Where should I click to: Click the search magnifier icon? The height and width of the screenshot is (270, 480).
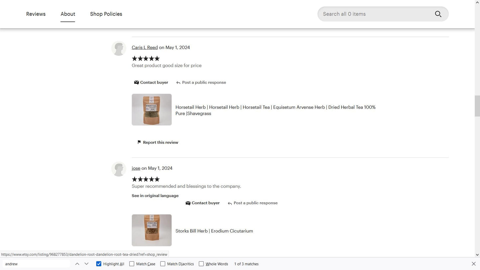[x=438, y=14]
